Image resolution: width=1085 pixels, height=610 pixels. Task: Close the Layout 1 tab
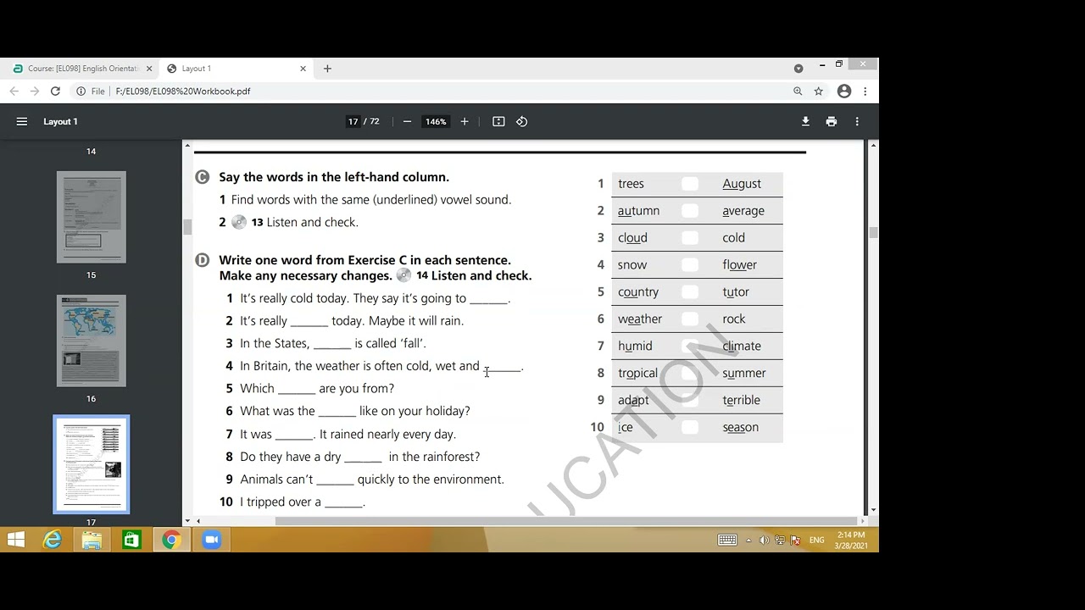[303, 69]
